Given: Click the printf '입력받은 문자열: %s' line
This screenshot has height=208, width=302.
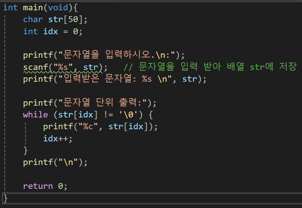Looking at the screenshot, I should click(x=115, y=79).
